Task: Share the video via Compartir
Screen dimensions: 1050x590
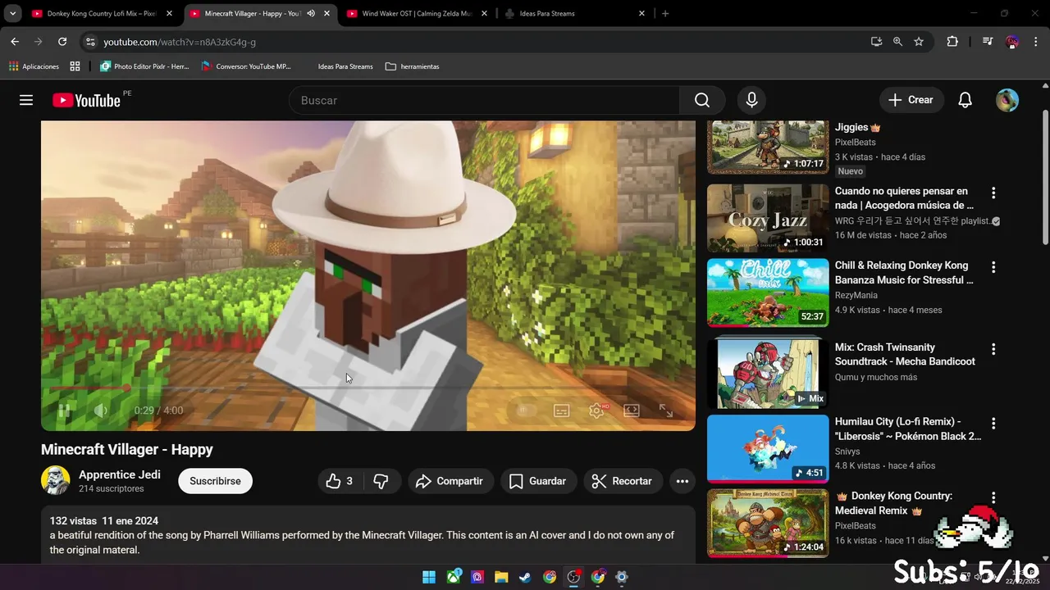Action: (450, 481)
